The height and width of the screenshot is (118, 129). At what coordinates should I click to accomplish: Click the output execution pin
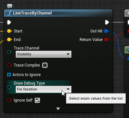(x=107, y=22)
